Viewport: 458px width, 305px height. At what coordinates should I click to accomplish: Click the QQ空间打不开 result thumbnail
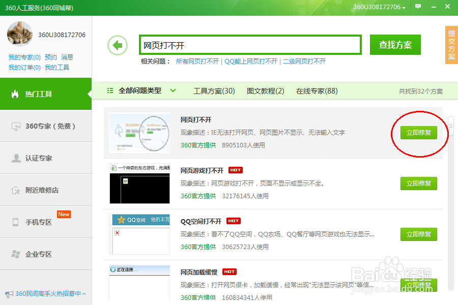[x=139, y=234]
